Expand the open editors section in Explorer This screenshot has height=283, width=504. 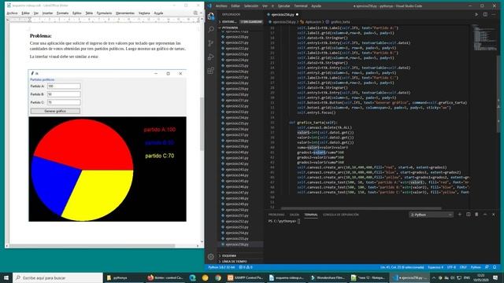coord(240,22)
